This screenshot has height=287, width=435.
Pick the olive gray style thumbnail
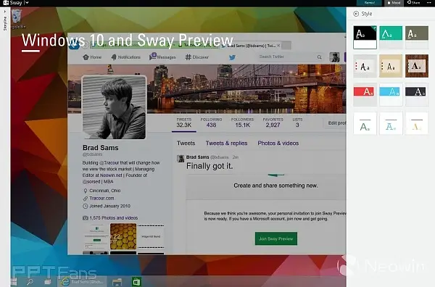click(x=417, y=37)
